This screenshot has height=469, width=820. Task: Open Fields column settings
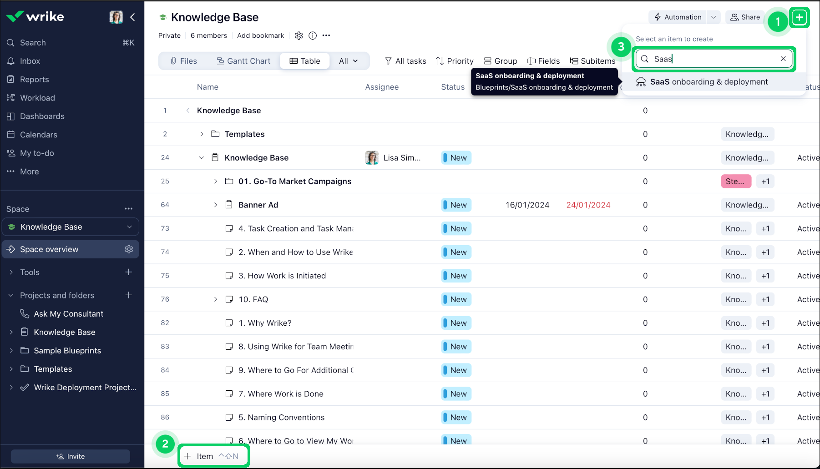click(543, 61)
